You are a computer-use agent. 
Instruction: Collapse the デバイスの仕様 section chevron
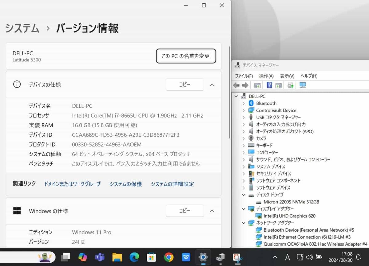212,84
